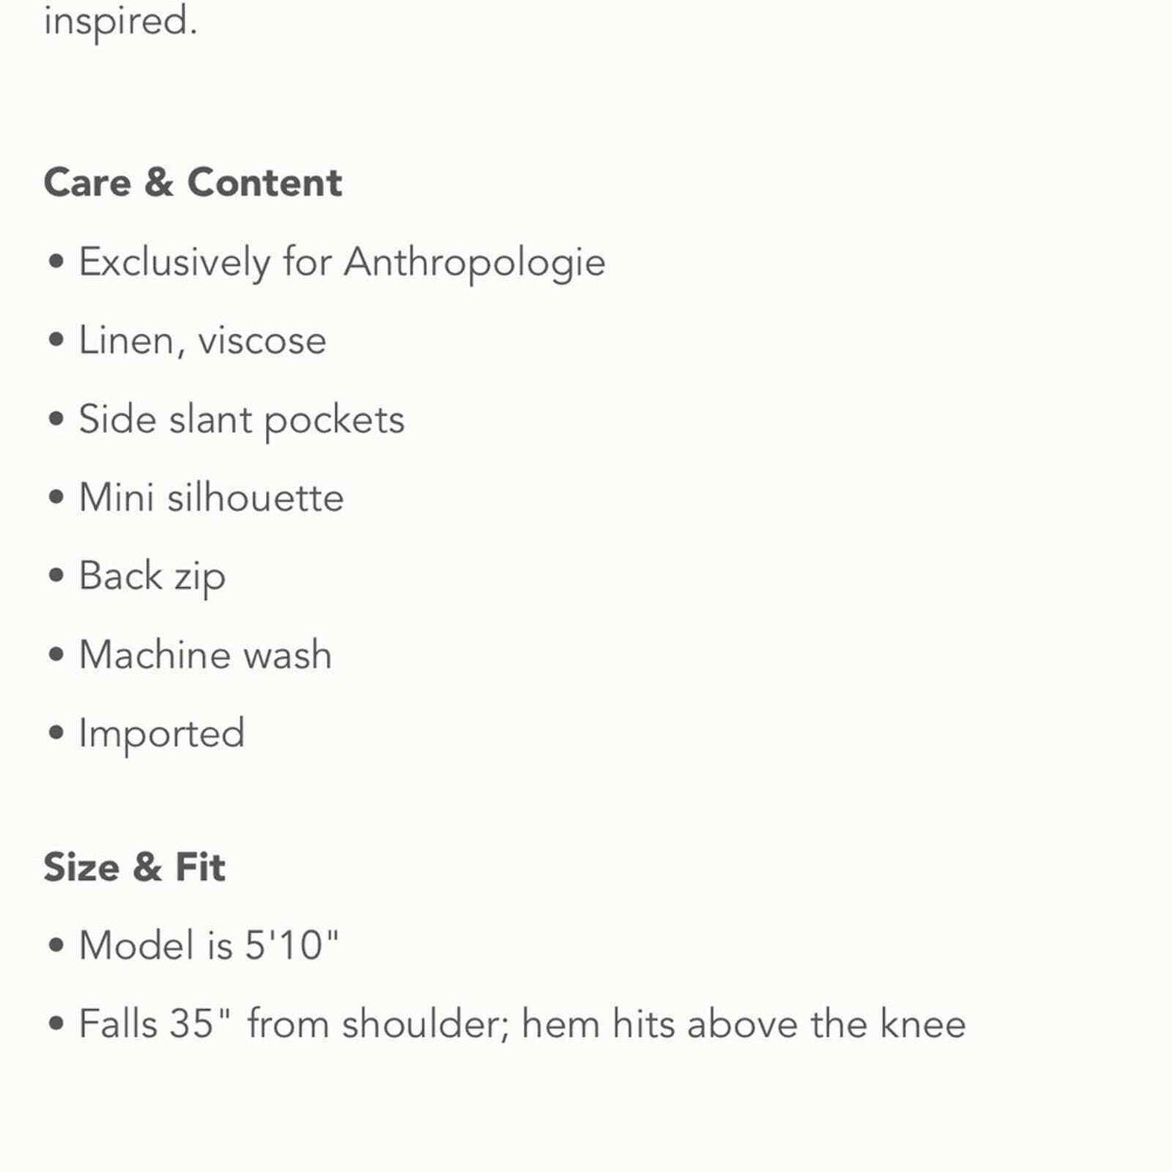
Task: Click the word "inspired." at the top
Action: click(x=120, y=21)
